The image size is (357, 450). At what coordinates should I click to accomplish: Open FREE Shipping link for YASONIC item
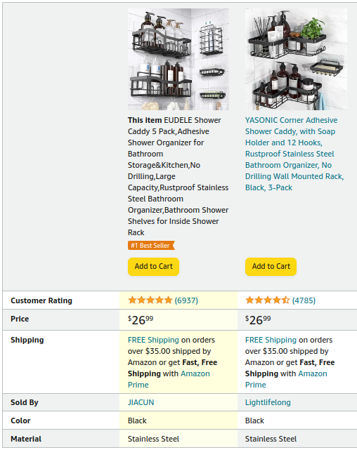click(271, 340)
